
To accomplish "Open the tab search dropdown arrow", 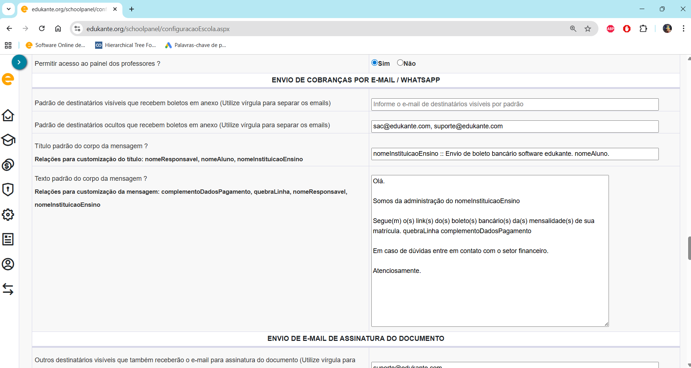I will pos(9,9).
